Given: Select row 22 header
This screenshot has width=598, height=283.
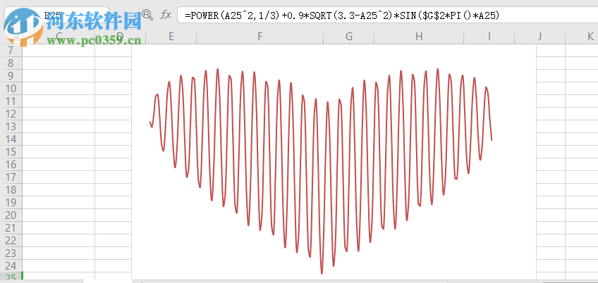Looking at the screenshot, I should click(11, 240).
